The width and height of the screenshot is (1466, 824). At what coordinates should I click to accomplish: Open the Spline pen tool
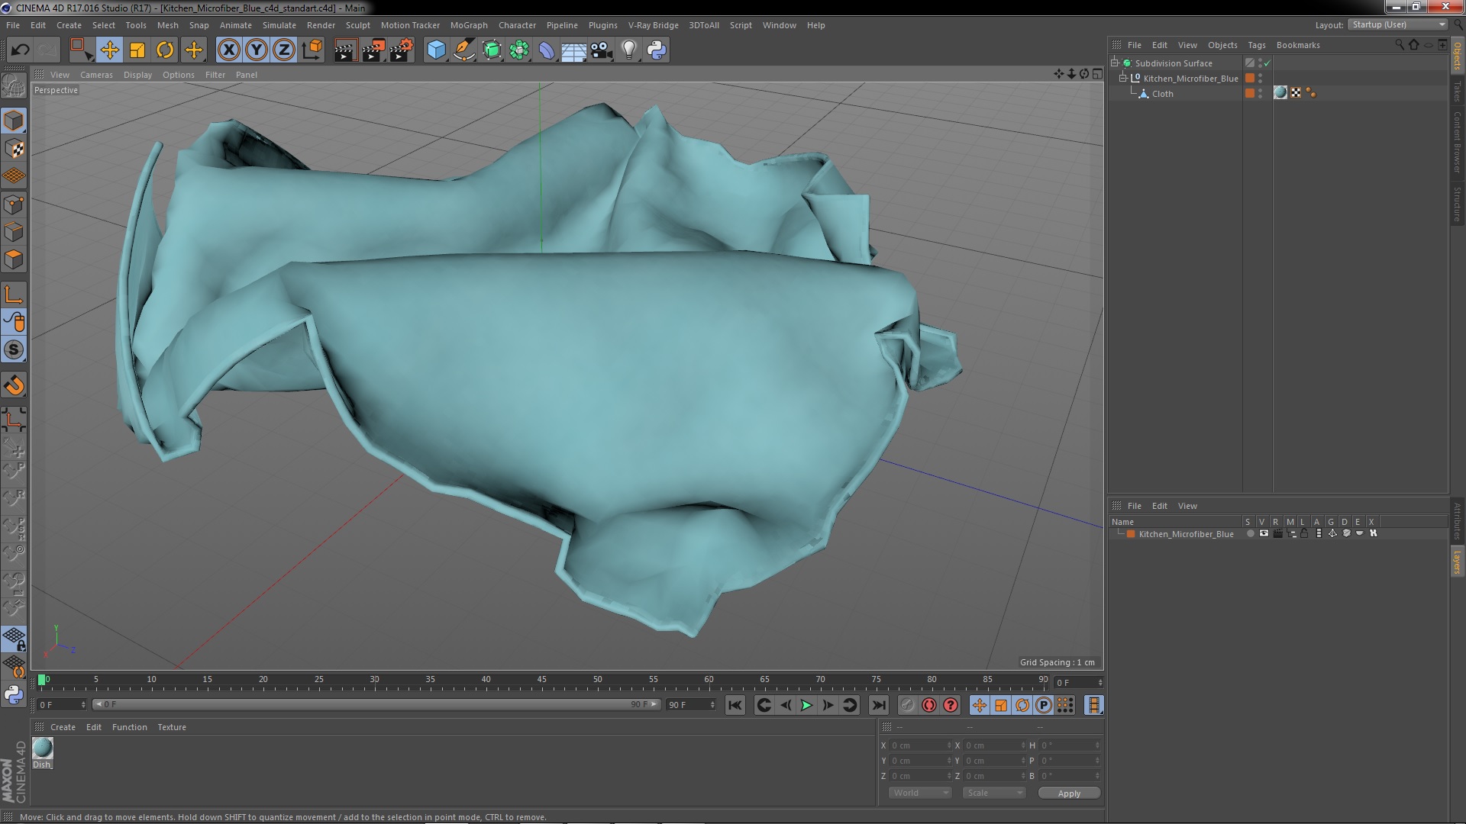tap(463, 50)
